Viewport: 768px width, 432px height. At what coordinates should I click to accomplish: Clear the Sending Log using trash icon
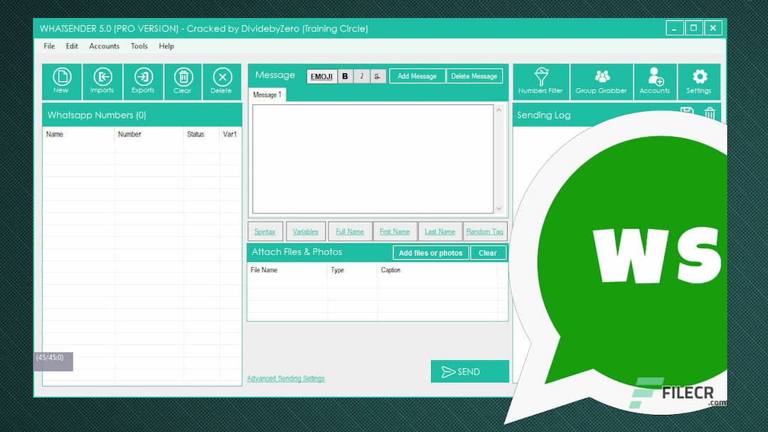coord(710,113)
